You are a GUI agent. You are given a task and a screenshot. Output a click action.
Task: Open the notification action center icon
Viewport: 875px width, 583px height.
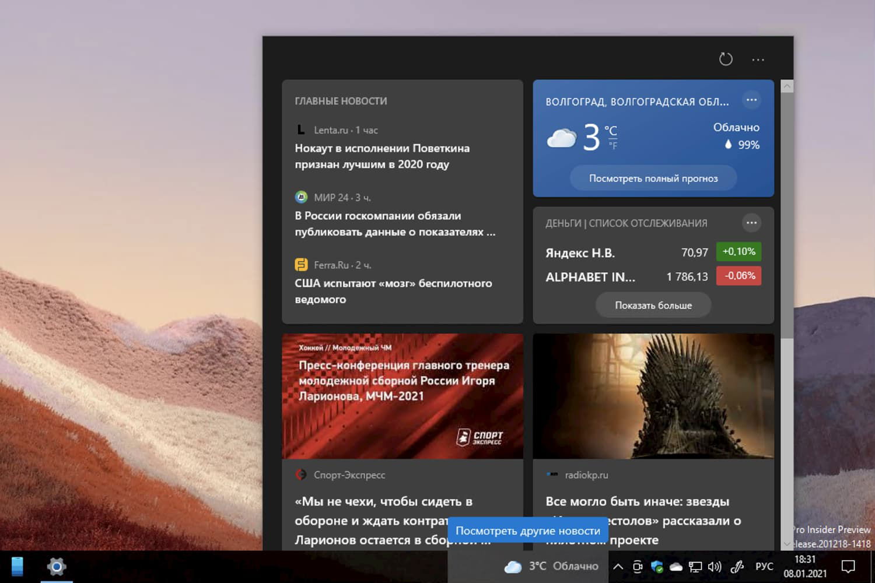(x=848, y=567)
